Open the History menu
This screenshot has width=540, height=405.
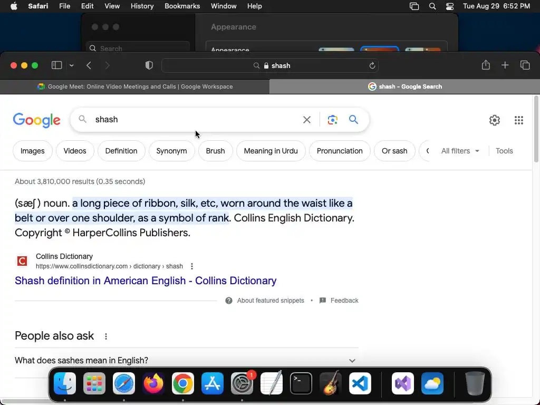[x=142, y=6]
